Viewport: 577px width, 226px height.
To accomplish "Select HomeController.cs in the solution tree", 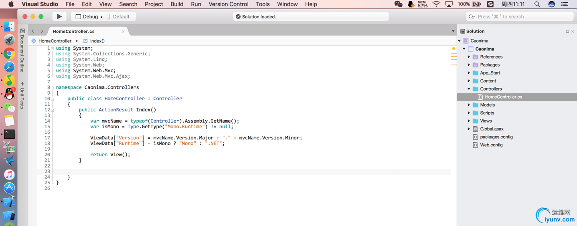I will pyautogui.click(x=517, y=97).
